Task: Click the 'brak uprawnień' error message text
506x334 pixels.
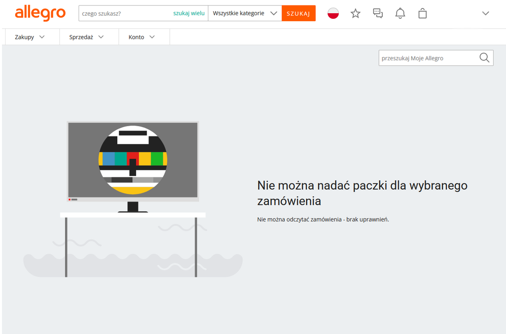Action: click(x=323, y=219)
